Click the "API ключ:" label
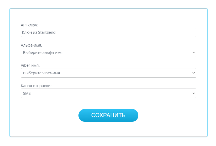This screenshot has width=216, height=146. [30, 25]
